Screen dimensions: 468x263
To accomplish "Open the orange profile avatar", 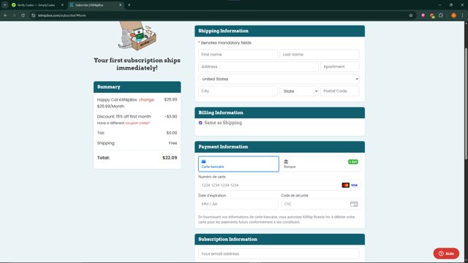I will coord(453,15).
